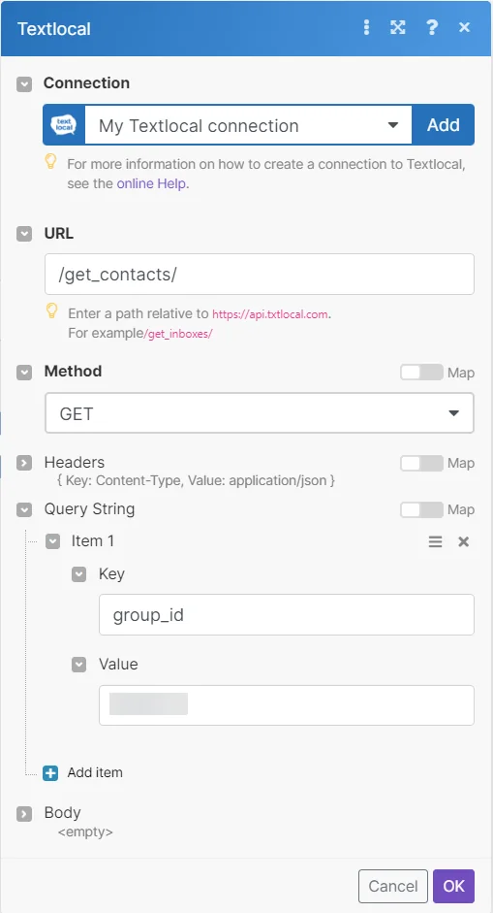Enable the Map switch for Headers
This screenshot has height=913, width=493.
pyautogui.click(x=421, y=463)
